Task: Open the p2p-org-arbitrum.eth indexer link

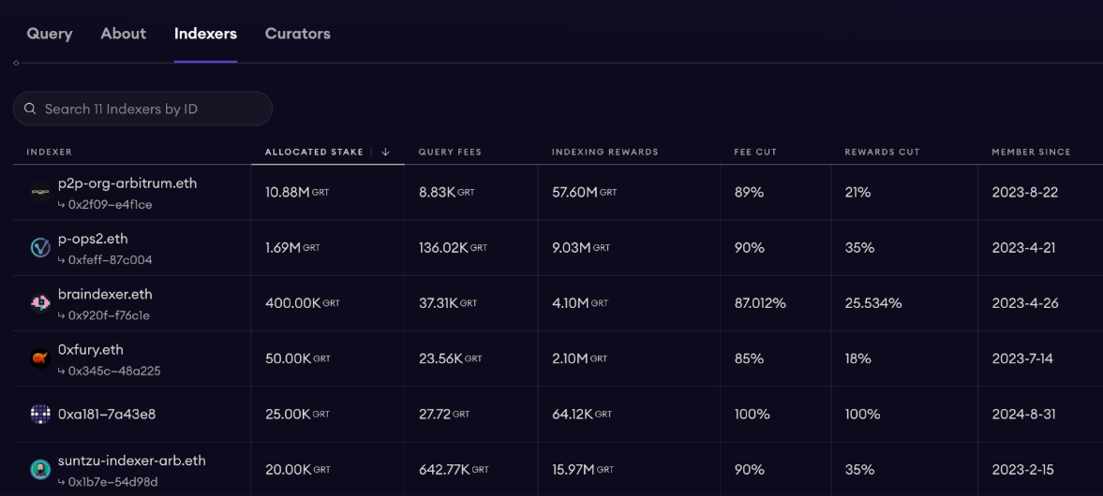Action: (127, 183)
